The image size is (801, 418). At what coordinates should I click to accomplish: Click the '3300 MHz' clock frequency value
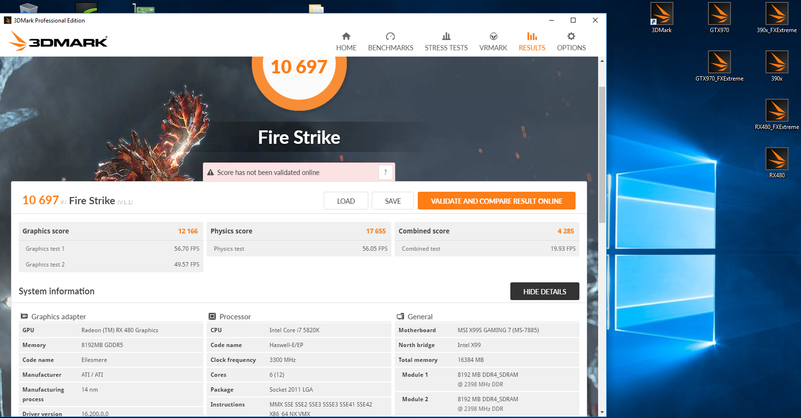coord(283,360)
